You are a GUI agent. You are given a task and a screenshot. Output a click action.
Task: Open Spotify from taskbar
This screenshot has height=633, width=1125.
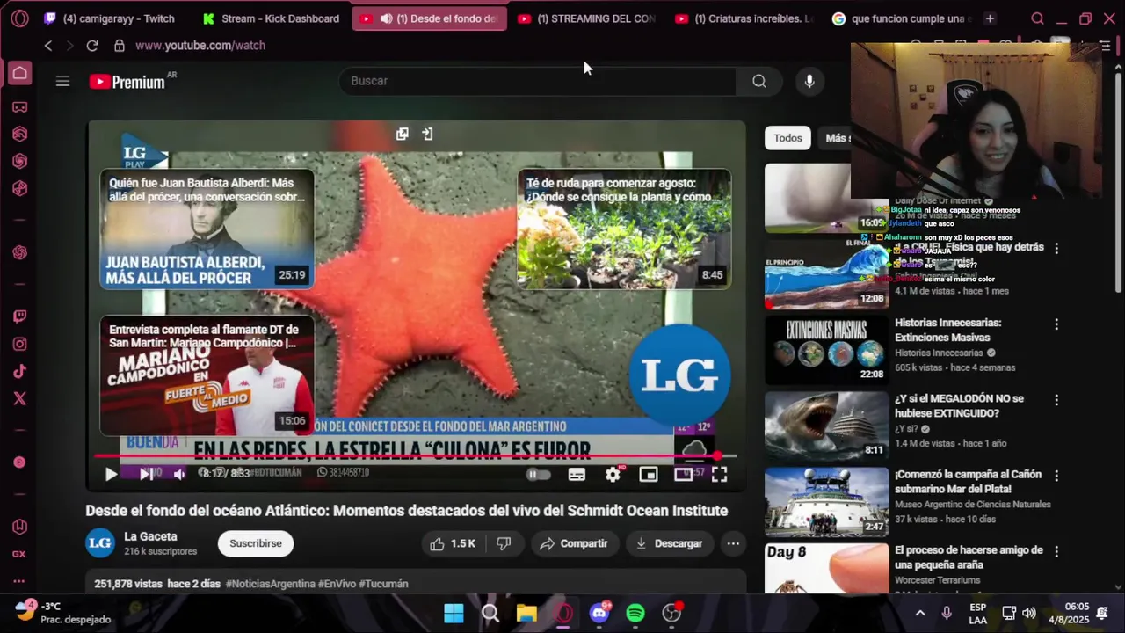[635, 613]
